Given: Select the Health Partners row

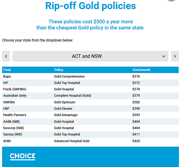Looking at the screenshot, I should [x=90, y=115].
